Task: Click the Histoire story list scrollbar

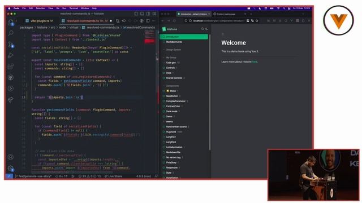Action: point(210,92)
